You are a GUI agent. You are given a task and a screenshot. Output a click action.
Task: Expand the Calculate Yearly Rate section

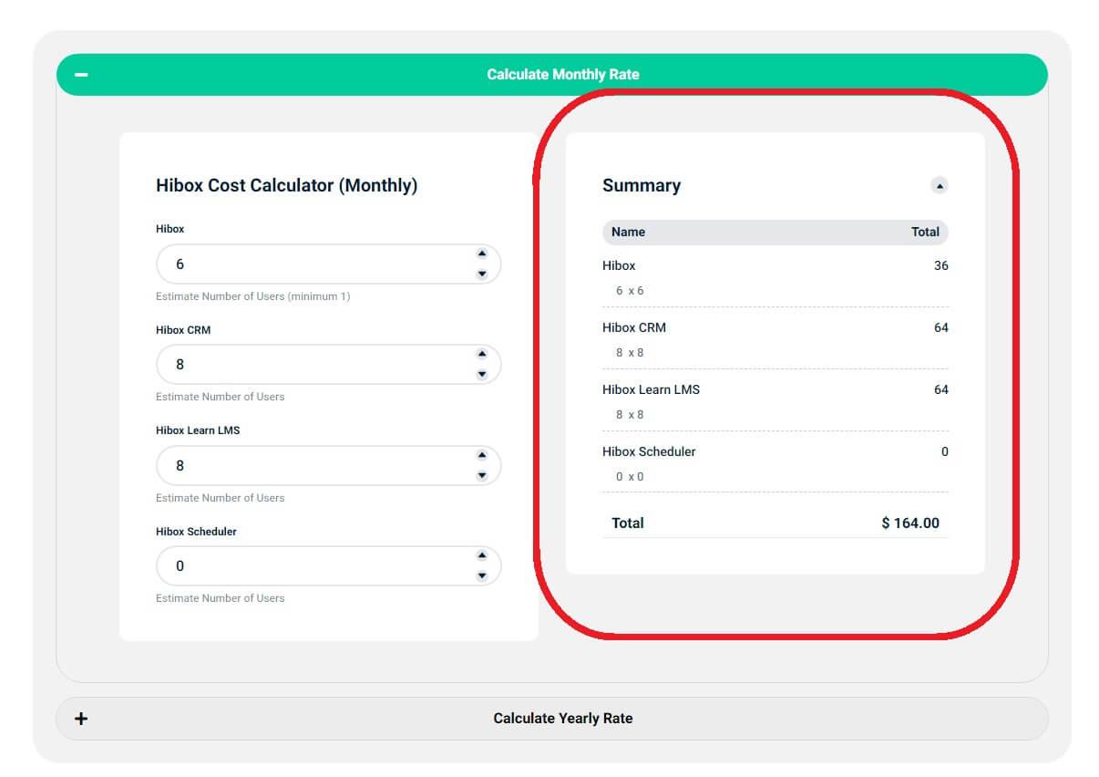click(x=562, y=719)
